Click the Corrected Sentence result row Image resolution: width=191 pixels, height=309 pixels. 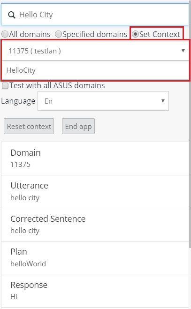[x=95, y=225]
